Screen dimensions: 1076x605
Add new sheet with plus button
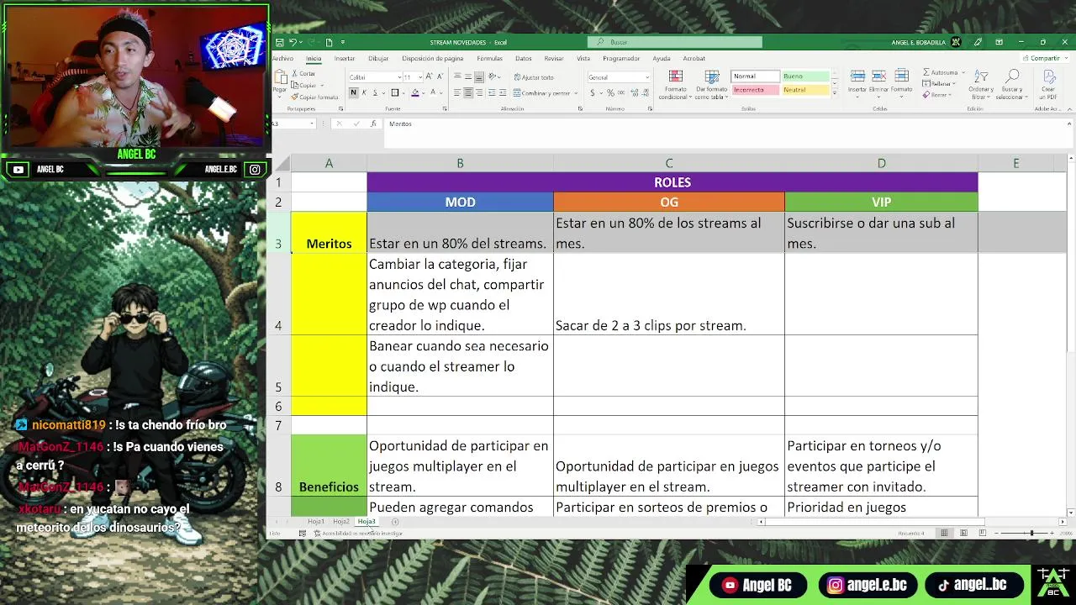tap(395, 522)
